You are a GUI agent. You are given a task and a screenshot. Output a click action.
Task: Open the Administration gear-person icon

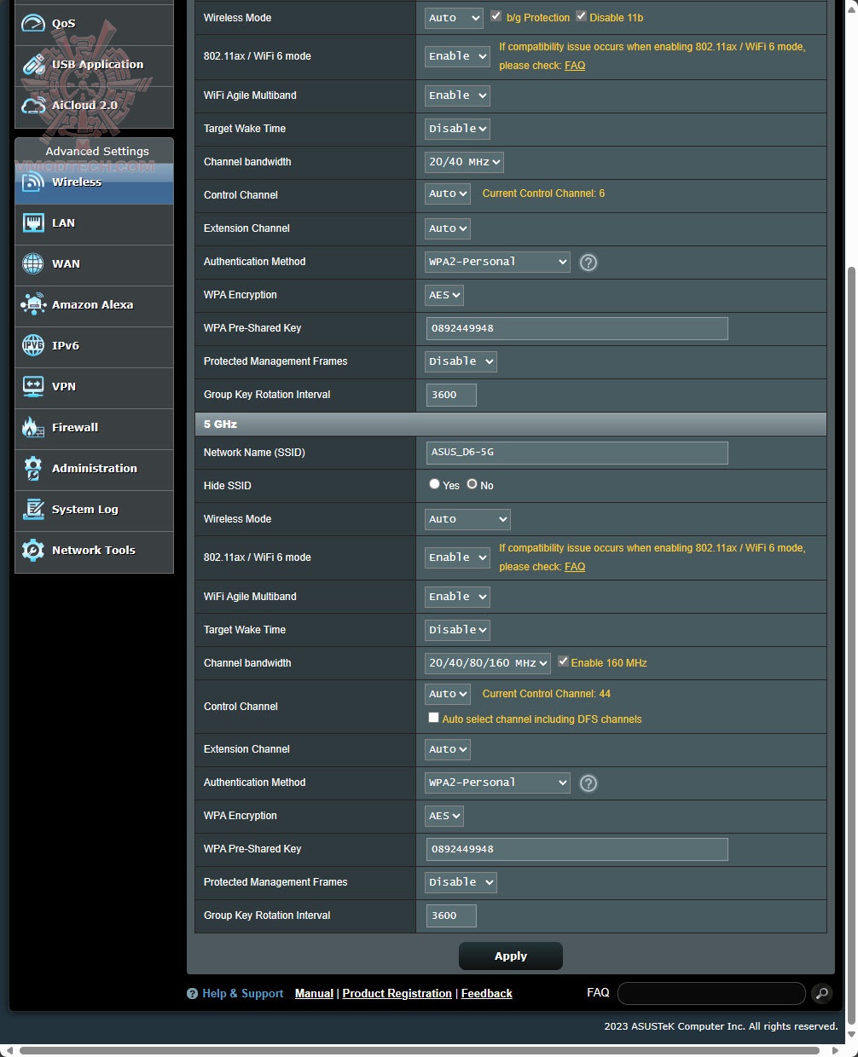tap(32, 468)
